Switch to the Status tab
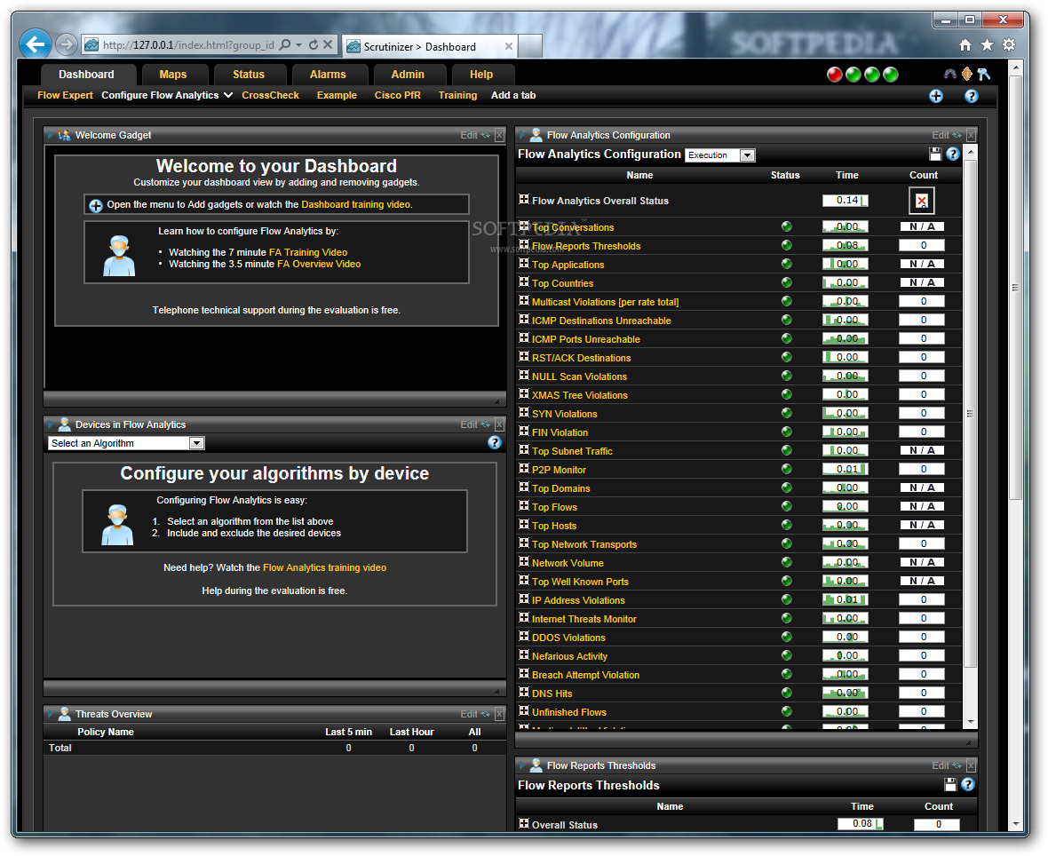The image size is (1048, 856). click(249, 75)
